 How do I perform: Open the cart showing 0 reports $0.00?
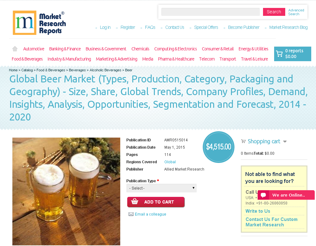[x=292, y=54]
